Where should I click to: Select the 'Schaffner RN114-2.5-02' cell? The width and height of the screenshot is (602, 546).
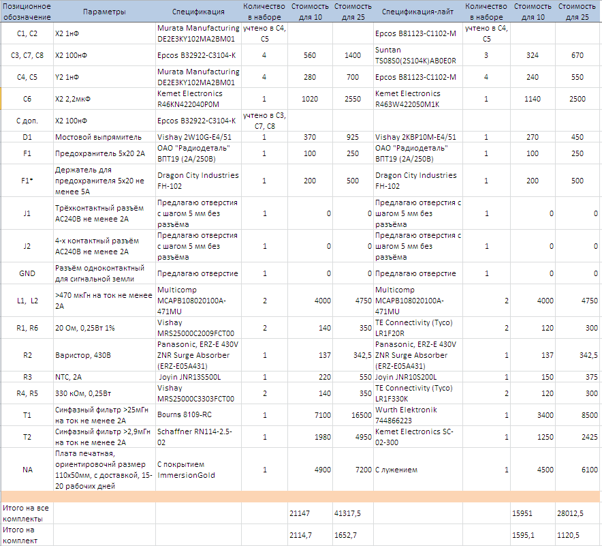[197, 437]
